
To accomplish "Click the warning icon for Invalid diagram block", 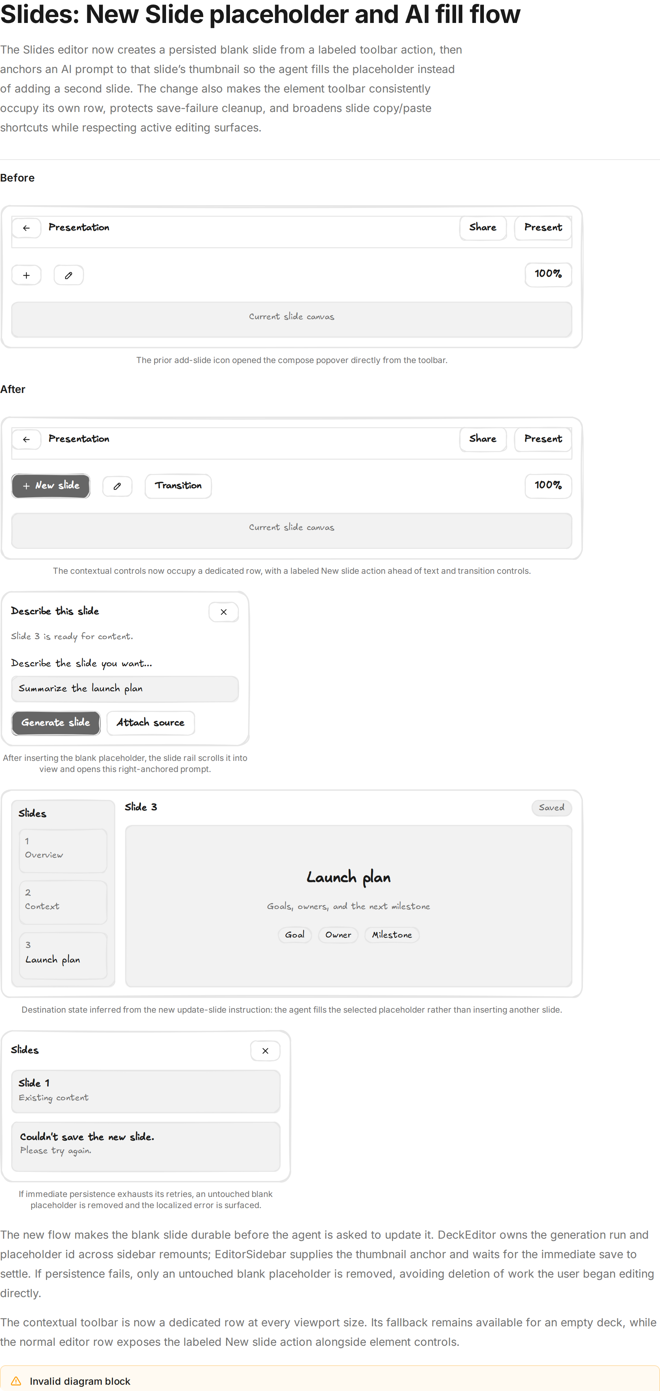I will (16, 1381).
